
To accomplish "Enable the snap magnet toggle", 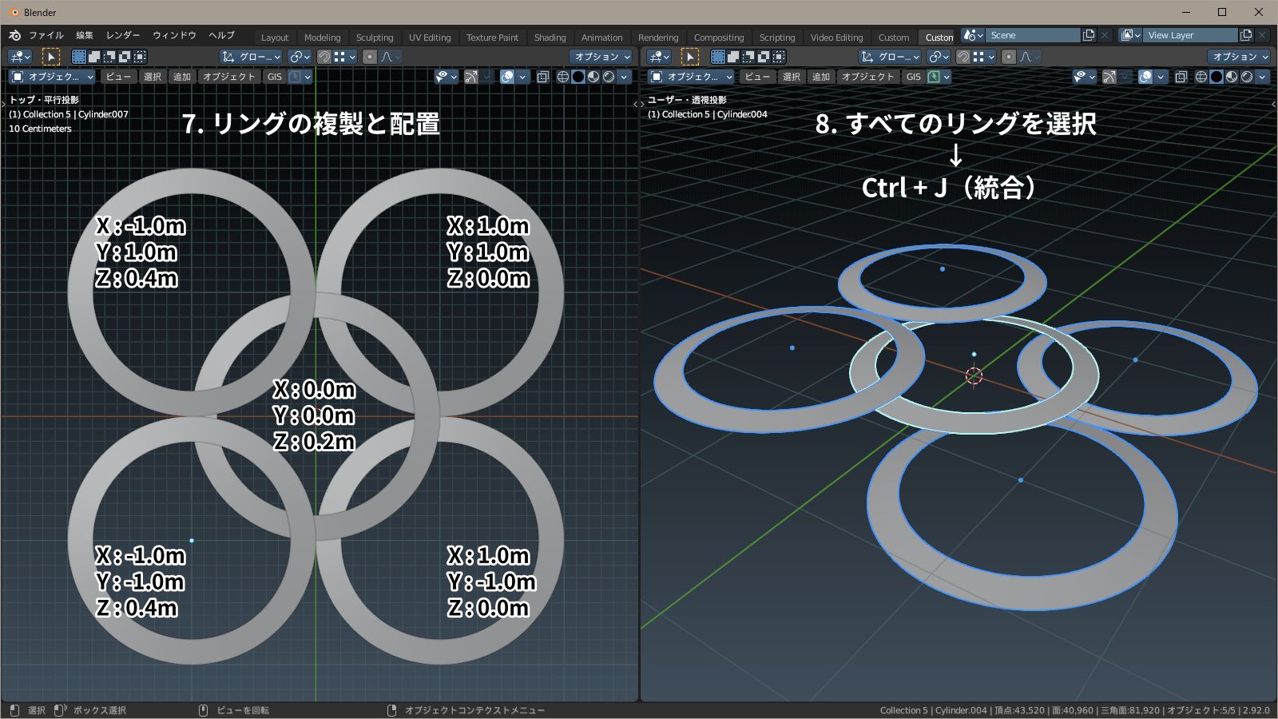I will point(323,56).
